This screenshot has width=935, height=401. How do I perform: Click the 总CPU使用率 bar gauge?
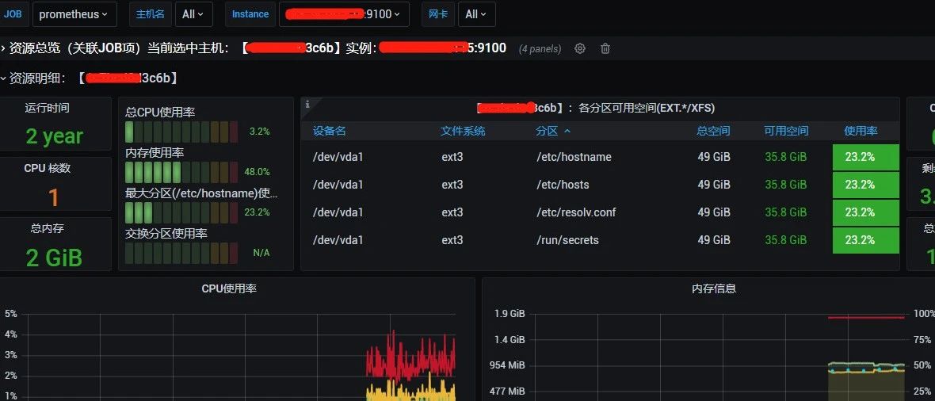181,132
